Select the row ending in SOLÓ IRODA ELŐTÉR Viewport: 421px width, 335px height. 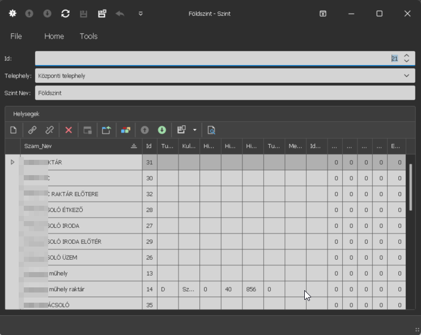(205, 241)
